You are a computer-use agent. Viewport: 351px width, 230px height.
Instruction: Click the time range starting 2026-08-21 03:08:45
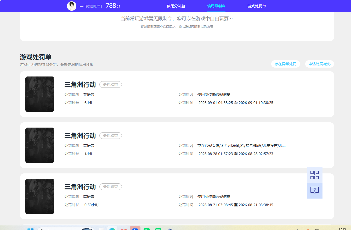(236, 205)
